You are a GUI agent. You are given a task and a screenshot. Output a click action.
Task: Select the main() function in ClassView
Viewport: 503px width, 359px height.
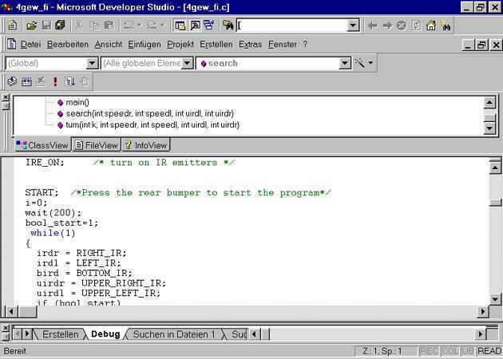pos(77,102)
